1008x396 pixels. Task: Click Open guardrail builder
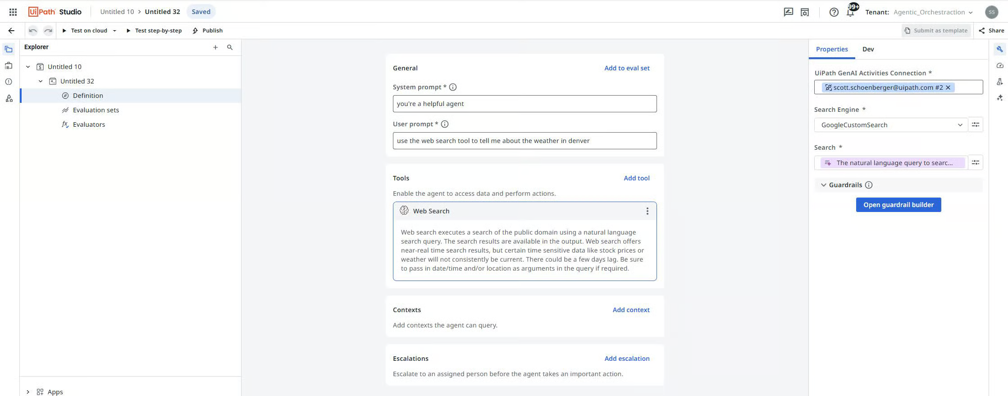pos(899,205)
